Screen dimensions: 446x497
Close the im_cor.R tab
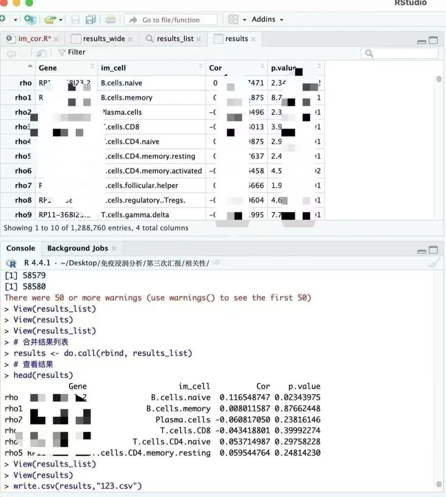(56, 39)
